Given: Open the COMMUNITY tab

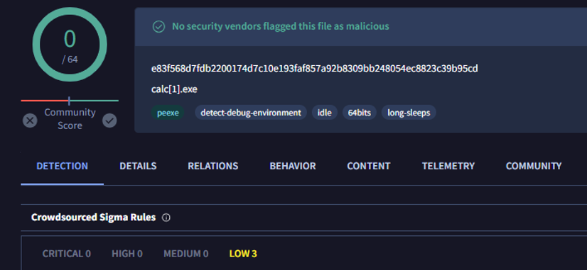Looking at the screenshot, I should tap(534, 166).
